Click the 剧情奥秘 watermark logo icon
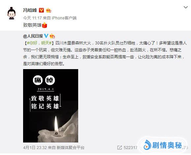 147,145
